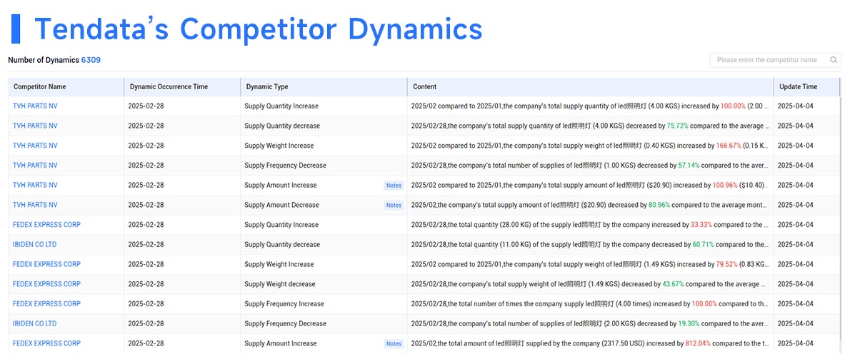Open IBIDEN CO LTD in Supply Frequency Decrease row
This screenshot has width=850, height=359.
(34, 324)
